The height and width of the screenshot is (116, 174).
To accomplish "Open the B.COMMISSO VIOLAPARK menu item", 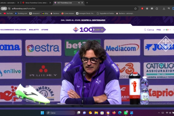I will pos(13,30).
